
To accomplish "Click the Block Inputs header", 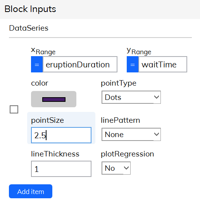I will (30, 9).
